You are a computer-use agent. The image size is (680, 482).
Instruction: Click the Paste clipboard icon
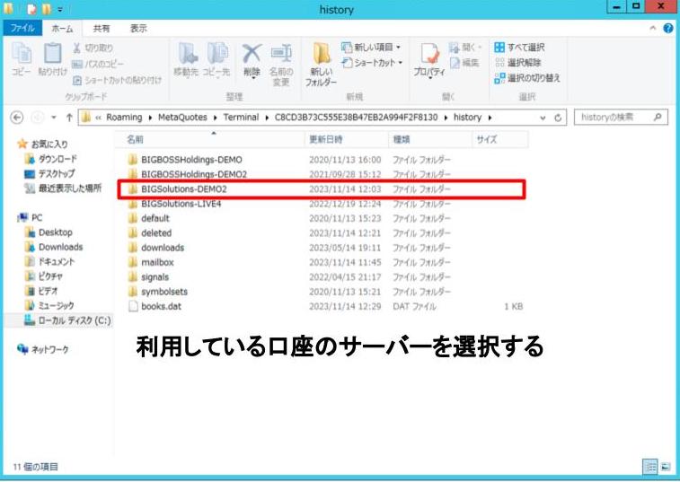tap(52, 59)
